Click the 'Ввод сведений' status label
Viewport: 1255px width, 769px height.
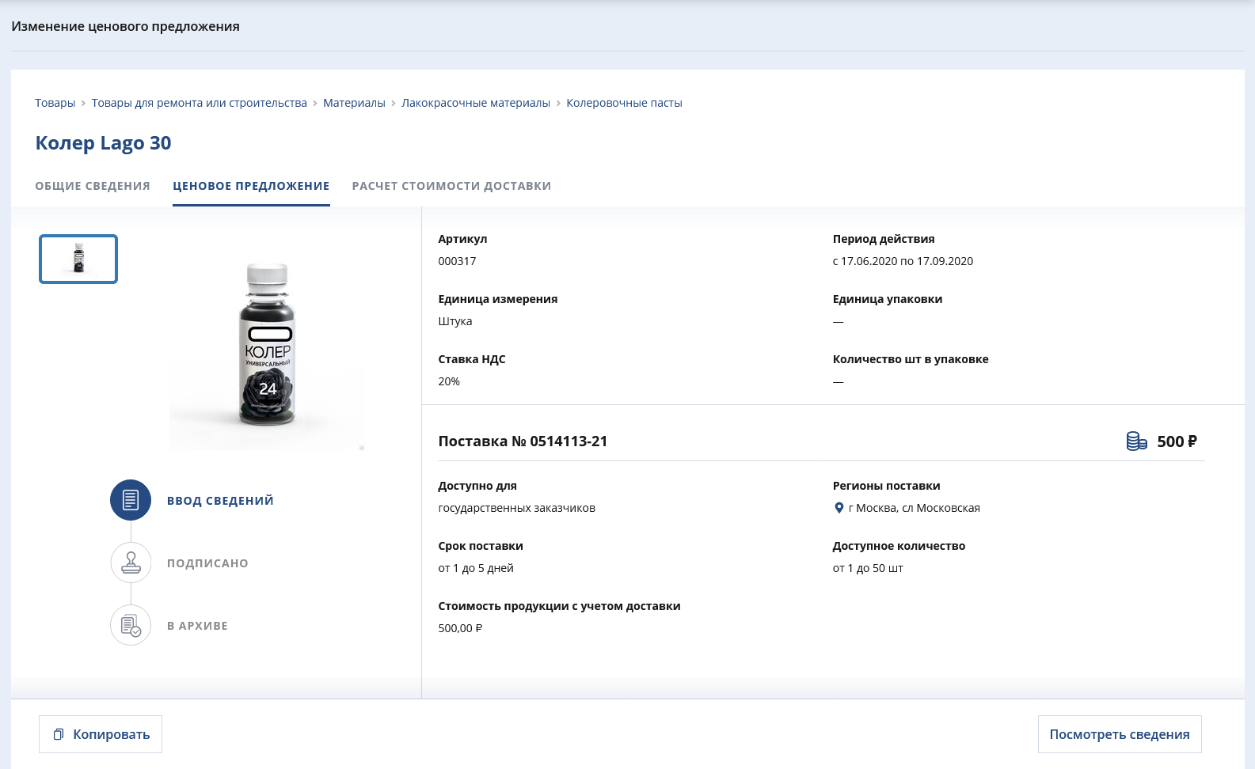coord(220,501)
